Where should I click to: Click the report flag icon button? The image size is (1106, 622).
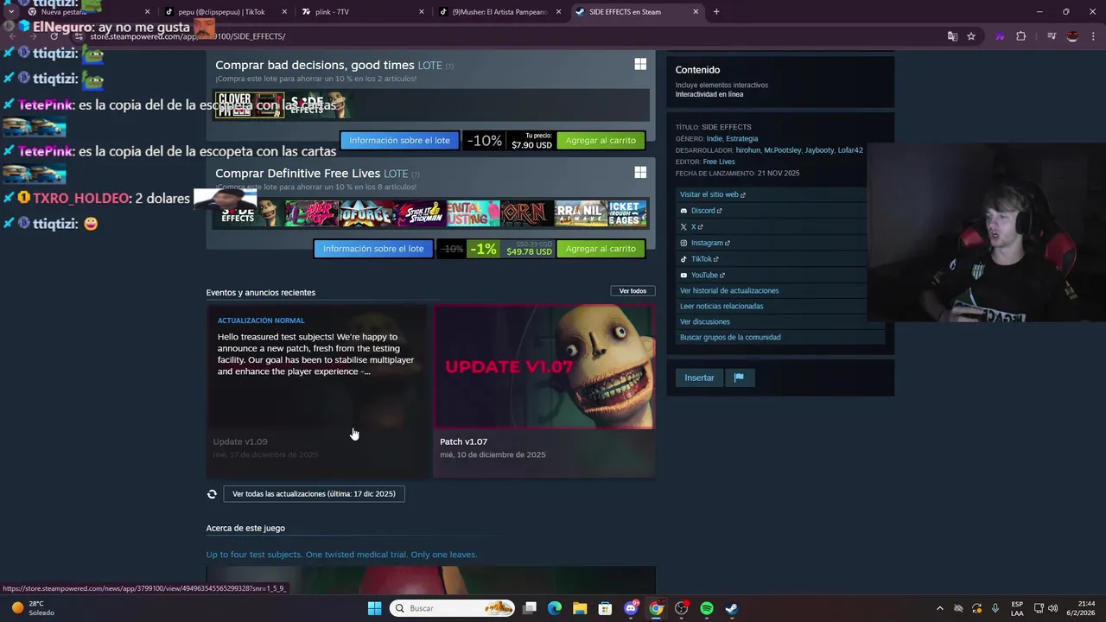(739, 378)
